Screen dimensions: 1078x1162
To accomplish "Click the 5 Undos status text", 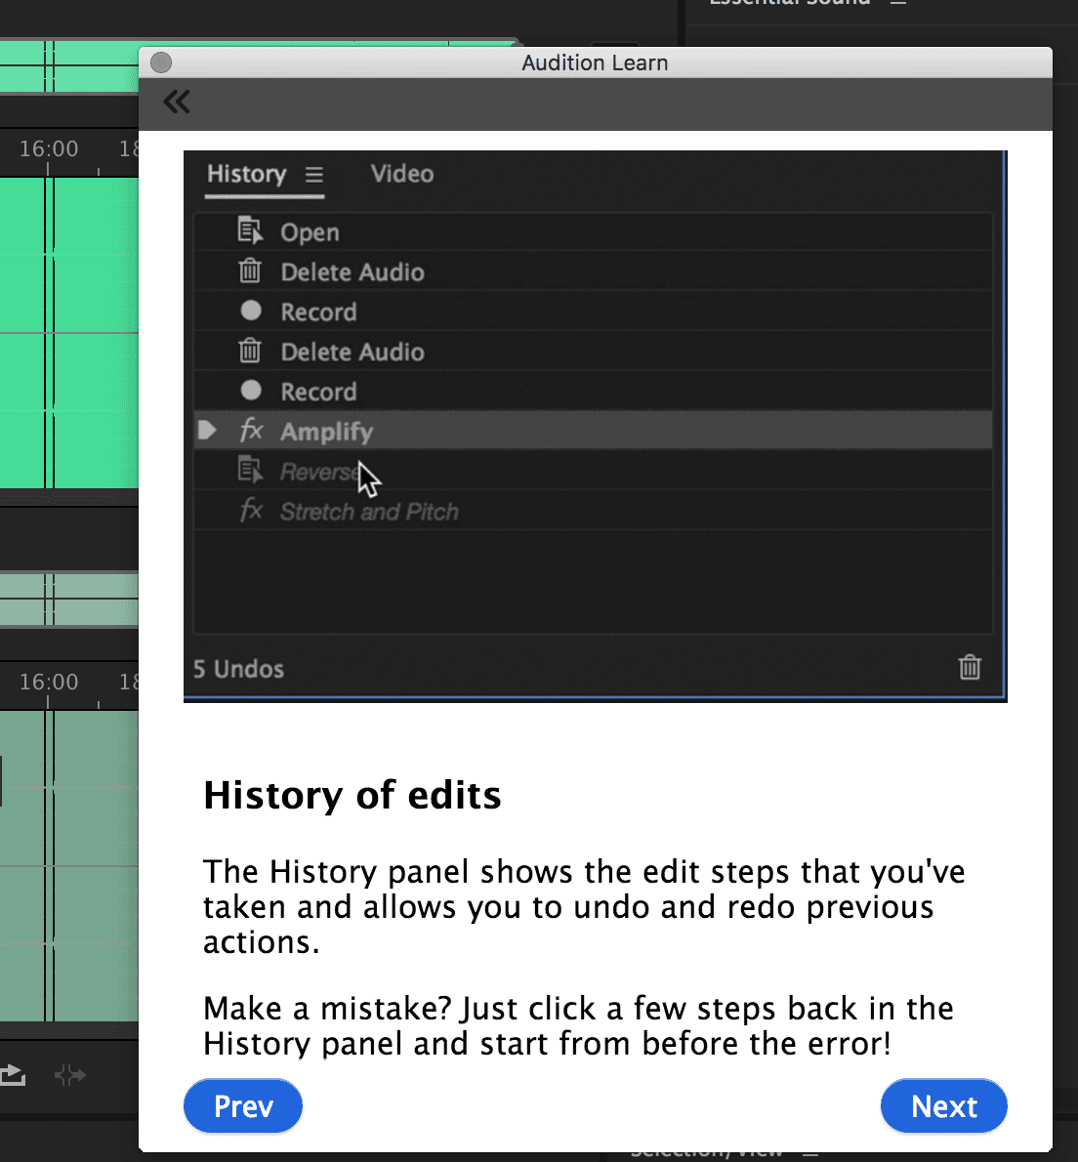I will [x=238, y=669].
